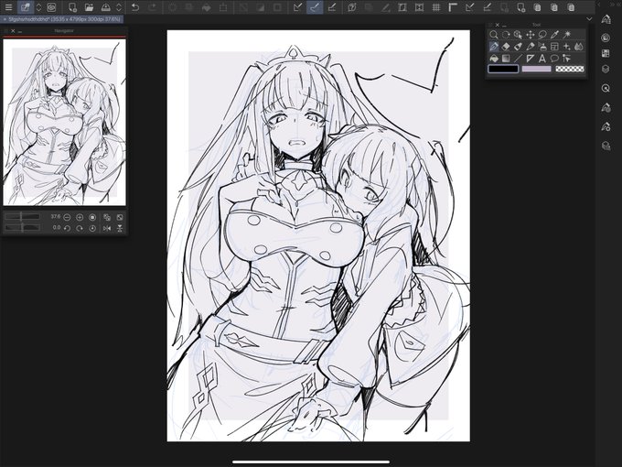This screenshot has width=622, height=467.
Task: Select the Frame border tool
Action: [554, 47]
